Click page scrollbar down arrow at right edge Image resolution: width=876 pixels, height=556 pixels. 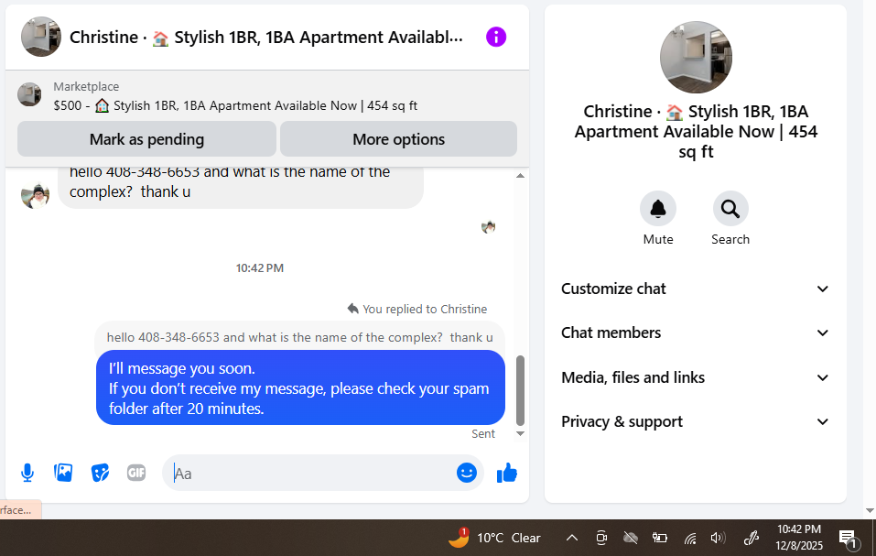[870, 510]
